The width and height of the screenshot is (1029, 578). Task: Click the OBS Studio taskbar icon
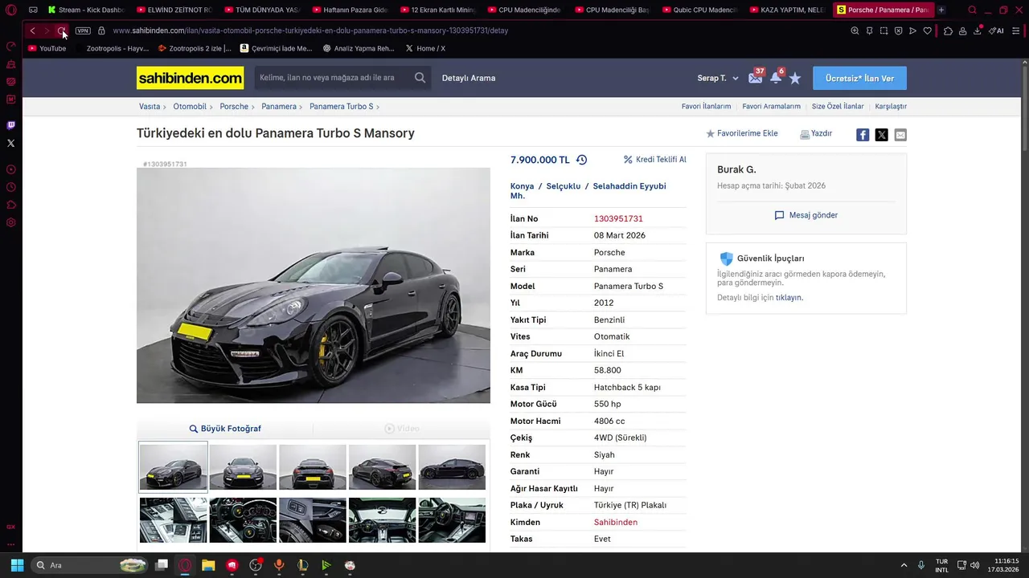click(x=256, y=565)
